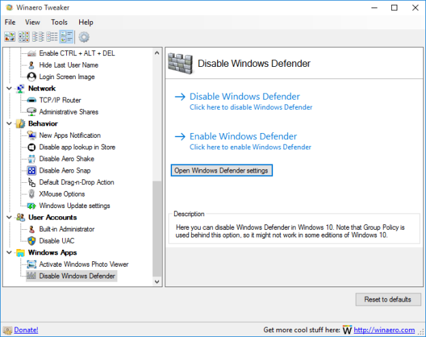426x337 pixels.
Task: Click the Disable UAC shield icon
Action: pyautogui.click(x=31, y=241)
